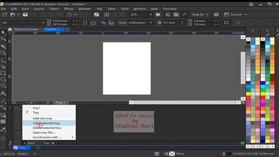The image size is (279, 157).
Task: Expand the tray list dropdown arrow
Action: pos(24,143)
